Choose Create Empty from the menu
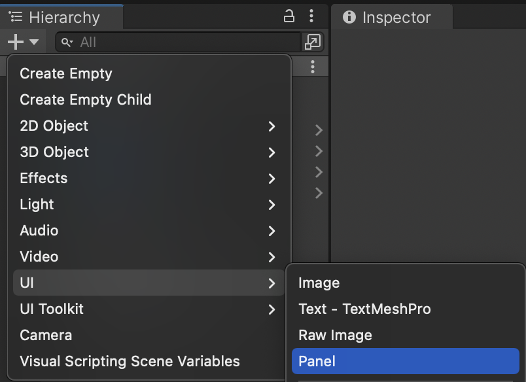The height and width of the screenshot is (382, 526). point(66,73)
